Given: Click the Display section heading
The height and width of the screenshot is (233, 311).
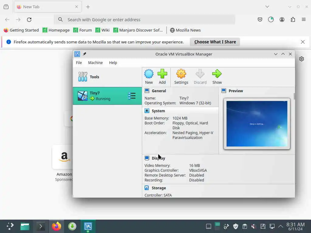Looking at the screenshot, I should [158, 158].
